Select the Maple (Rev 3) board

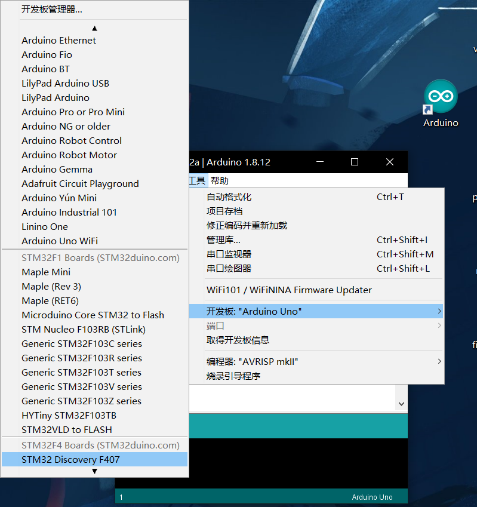point(94,287)
